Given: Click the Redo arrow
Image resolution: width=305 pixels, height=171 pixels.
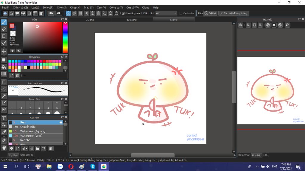Looking at the screenshot, I should 58,13.
